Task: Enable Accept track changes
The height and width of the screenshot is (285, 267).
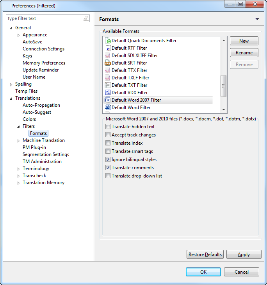Action: point(108,135)
